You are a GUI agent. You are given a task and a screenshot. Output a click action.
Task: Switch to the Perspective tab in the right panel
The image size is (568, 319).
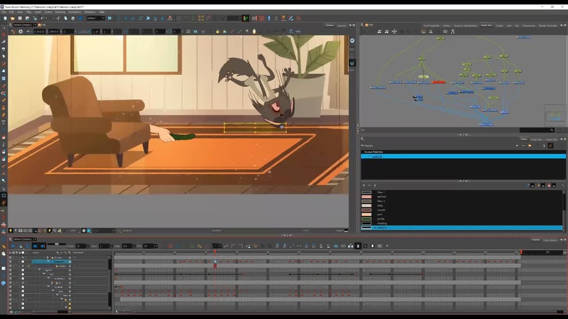coord(529,25)
